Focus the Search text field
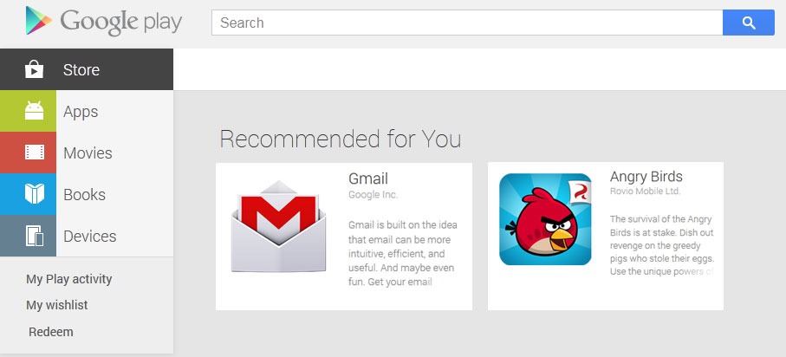786x357 pixels. 467,23
